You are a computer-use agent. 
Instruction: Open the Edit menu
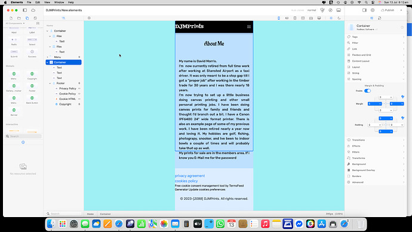[x=38, y=2]
